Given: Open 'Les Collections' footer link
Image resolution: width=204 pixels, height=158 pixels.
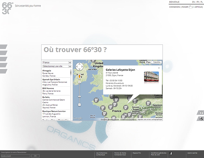Looking at the screenshot, I should [x=102, y=153].
